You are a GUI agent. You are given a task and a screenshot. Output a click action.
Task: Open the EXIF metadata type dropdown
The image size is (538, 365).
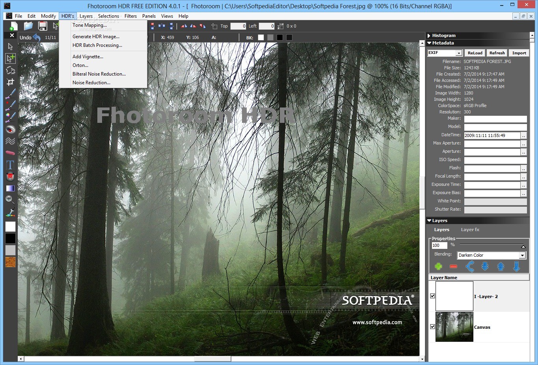[x=459, y=53]
